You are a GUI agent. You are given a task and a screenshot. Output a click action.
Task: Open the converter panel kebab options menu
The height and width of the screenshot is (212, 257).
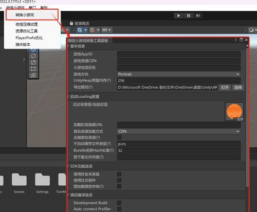[x=236, y=40]
